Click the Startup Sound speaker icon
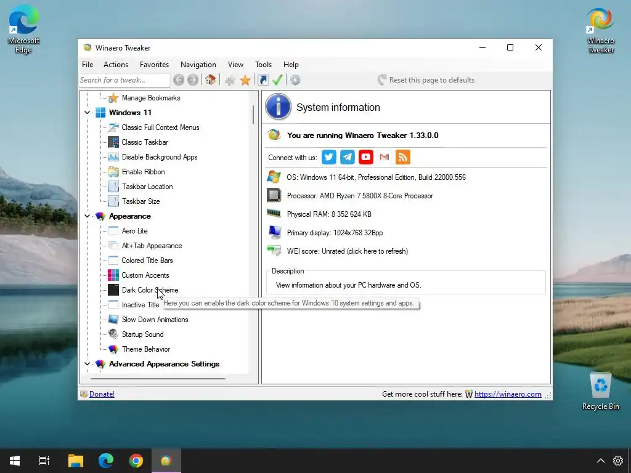631x473 pixels. coord(113,334)
